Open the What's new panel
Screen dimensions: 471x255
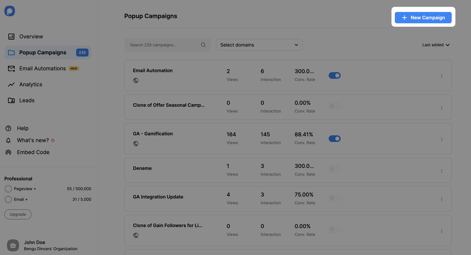point(32,140)
